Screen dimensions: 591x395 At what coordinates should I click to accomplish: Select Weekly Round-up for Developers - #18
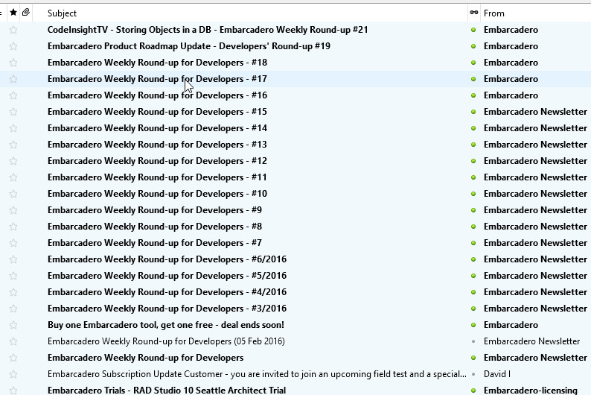[157, 63]
